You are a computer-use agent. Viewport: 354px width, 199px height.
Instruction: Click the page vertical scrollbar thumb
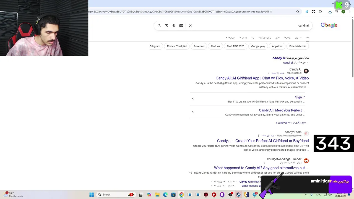(352, 48)
